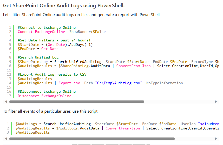Click '$SharePointLog' variable on line 9
The height and width of the screenshot is (145, 223).
tap(33, 62)
